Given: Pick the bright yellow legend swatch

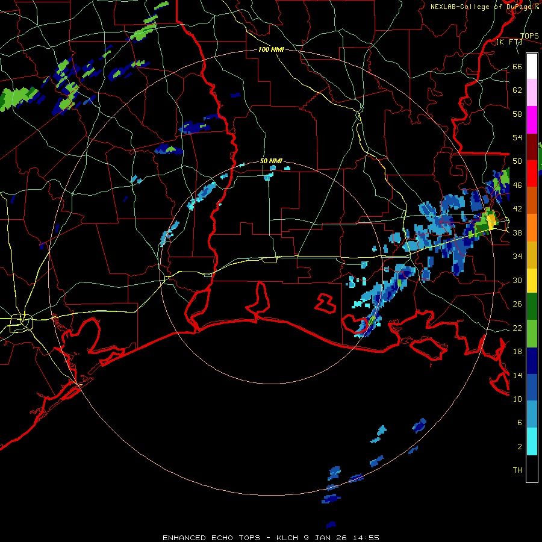Looking at the screenshot, I should coord(532,280).
